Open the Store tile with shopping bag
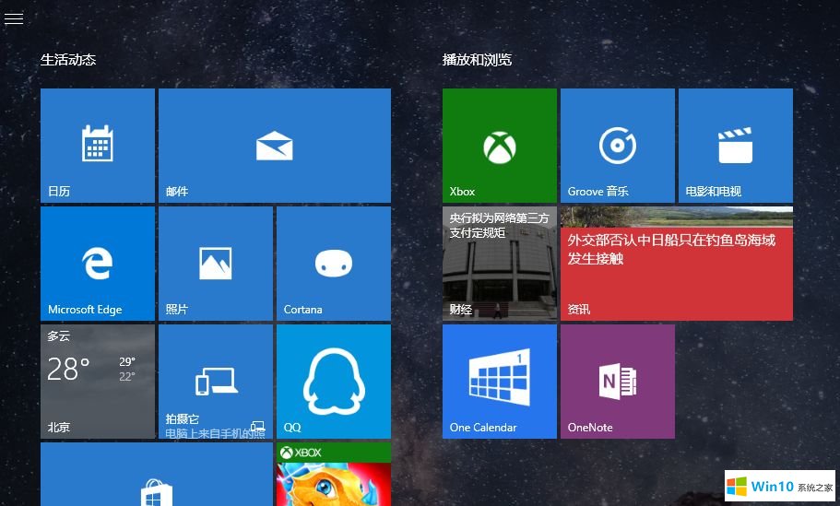 [157, 475]
